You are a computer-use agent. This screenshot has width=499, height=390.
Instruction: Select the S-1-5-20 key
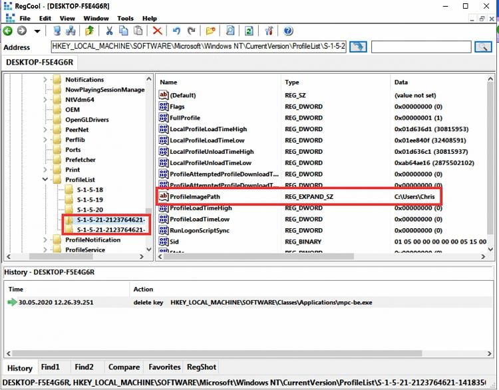tap(90, 210)
